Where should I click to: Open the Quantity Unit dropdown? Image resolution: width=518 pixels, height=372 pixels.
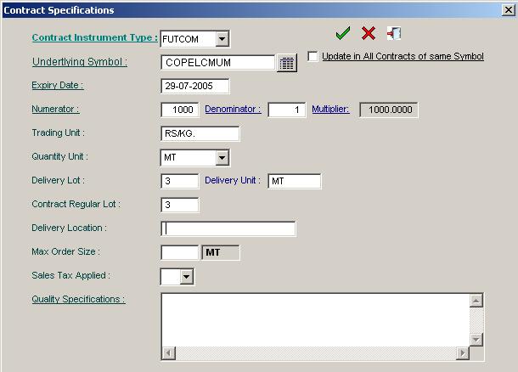coord(222,158)
